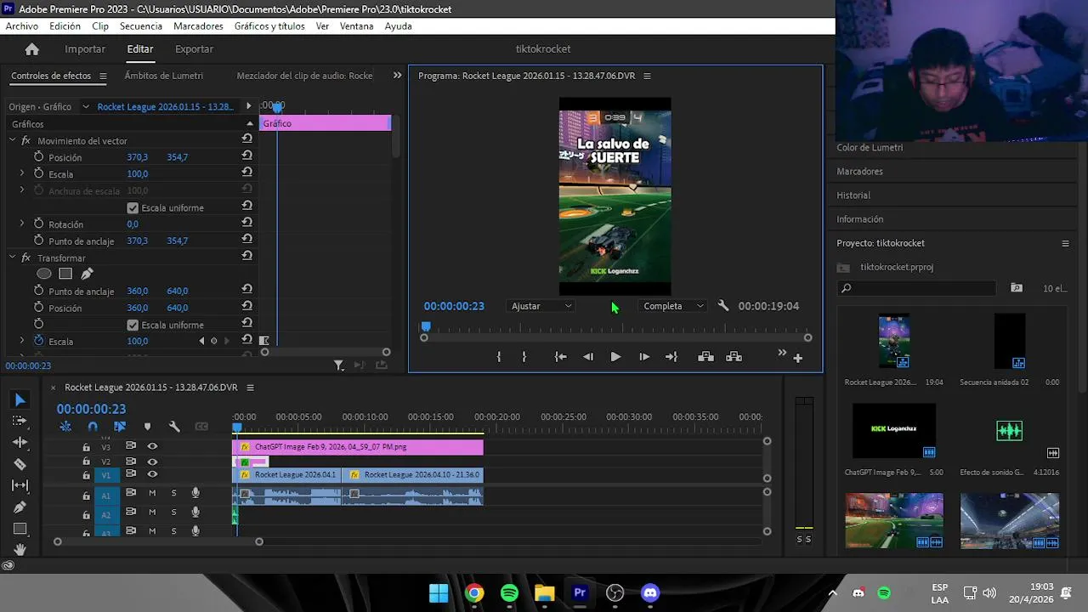
Task: Open the Completa resolution dropdown
Action: [673, 306]
